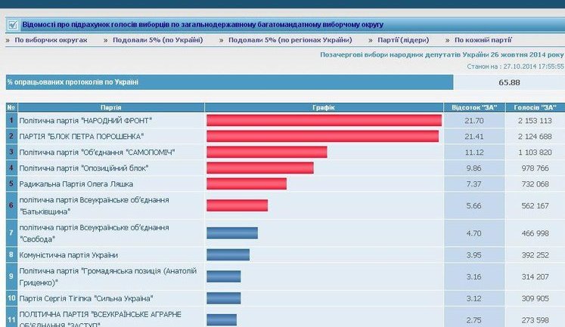This screenshot has width=565, height=327.
Task: Select party 'НАРОДНИЙ ФРОНТ' row name
Action: (x=85, y=121)
